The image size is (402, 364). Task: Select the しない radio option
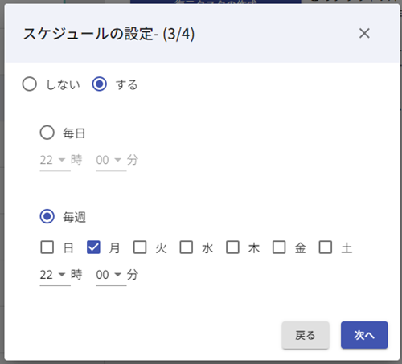(x=30, y=84)
